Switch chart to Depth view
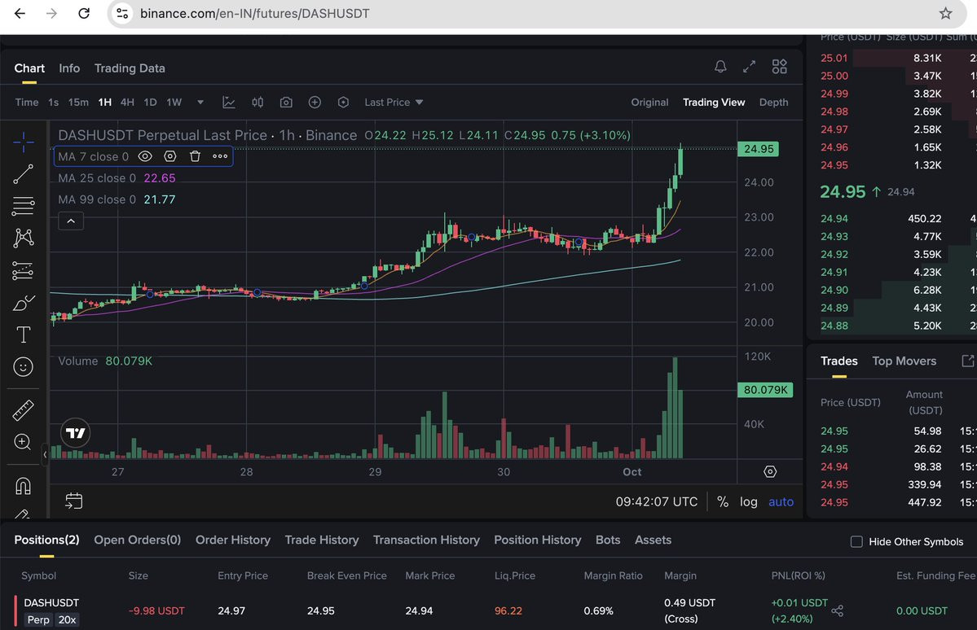Viewport: 977px width, 630px height. click(x=773, y=102)
